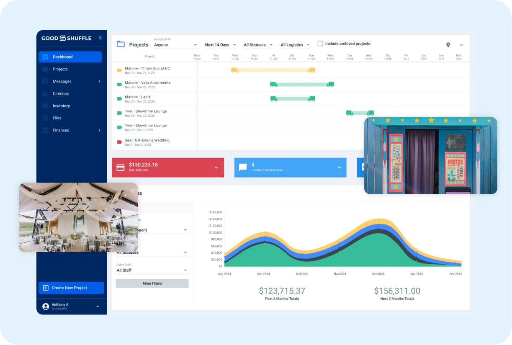Click the Create New Project button

point(71,288)
